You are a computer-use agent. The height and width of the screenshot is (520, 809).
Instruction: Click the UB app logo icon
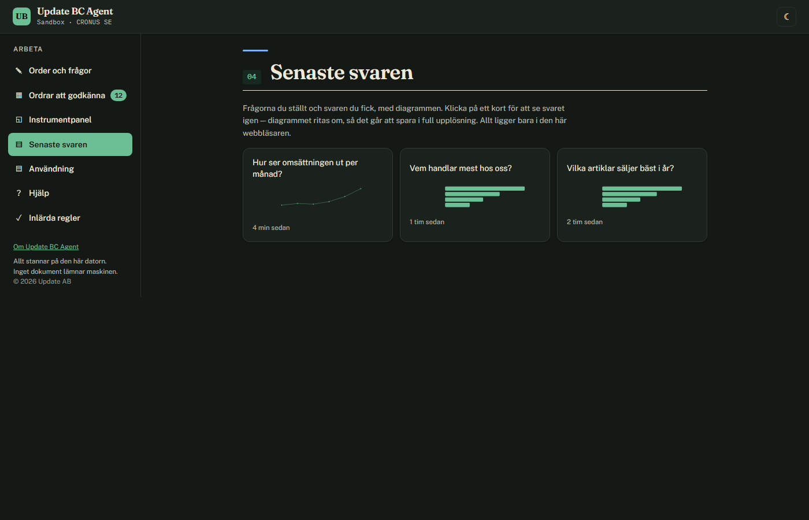coord(22,16)
